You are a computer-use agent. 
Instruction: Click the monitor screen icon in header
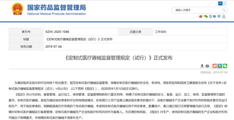[x=219, y=16]
